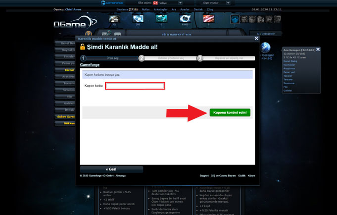Image resolution: width=337 pixels, height=215 pixels.
Task: Open Genel Bakış in left sidebar
Action: pos(65,43)
